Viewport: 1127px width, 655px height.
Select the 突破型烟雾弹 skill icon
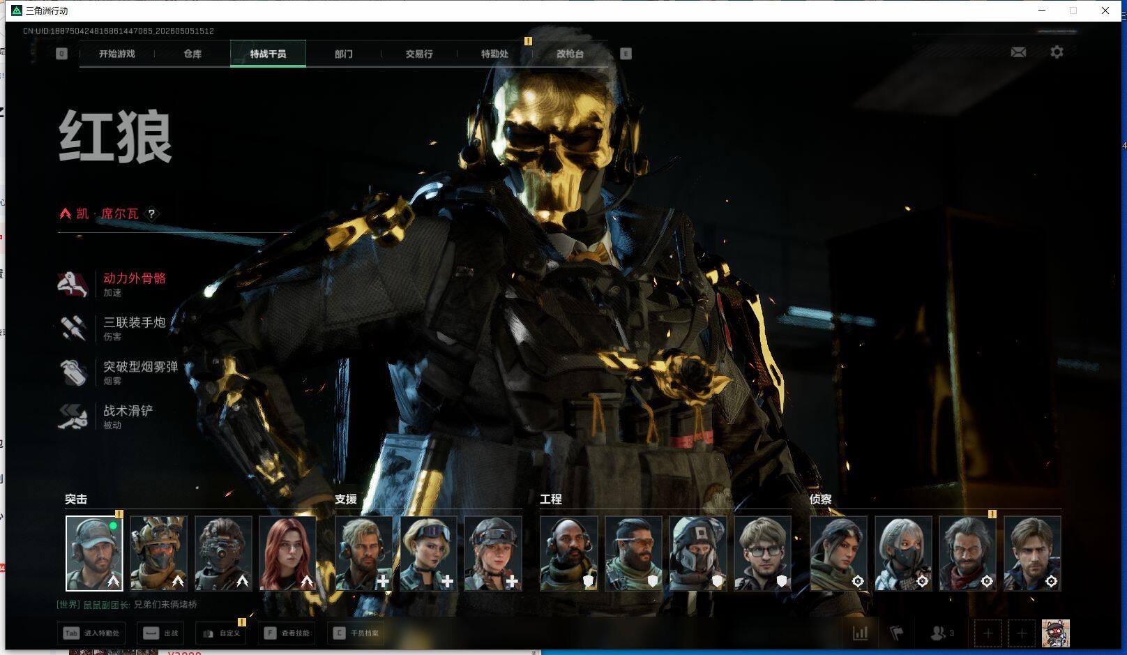coord(73,372)
